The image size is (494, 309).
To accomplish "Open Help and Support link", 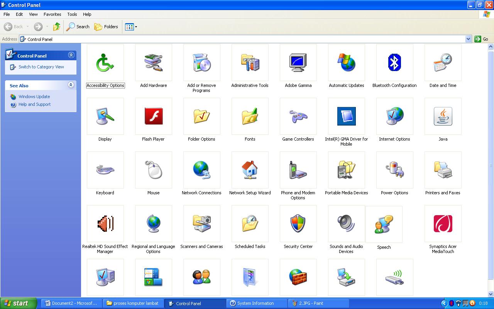I will coord(35,104).
